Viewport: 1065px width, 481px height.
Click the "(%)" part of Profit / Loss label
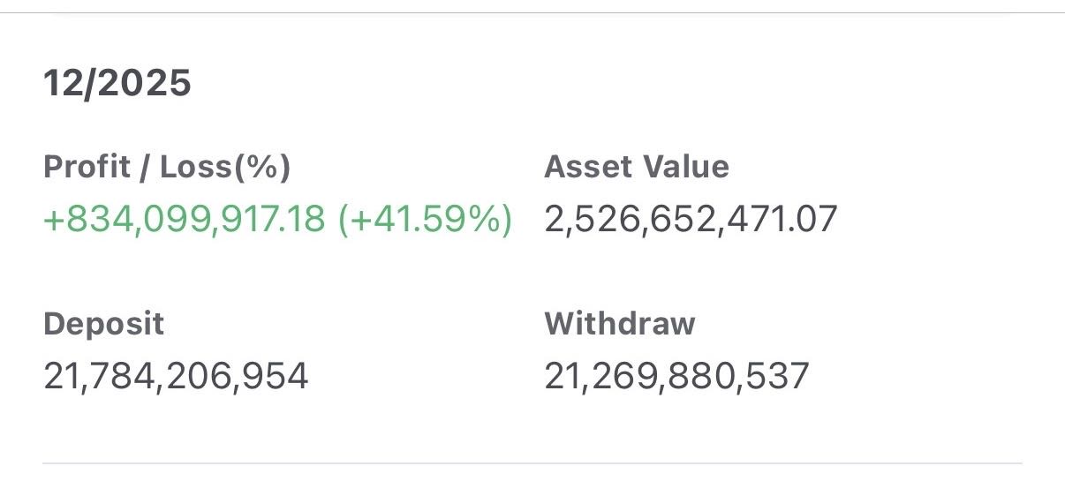click(261, 167)
